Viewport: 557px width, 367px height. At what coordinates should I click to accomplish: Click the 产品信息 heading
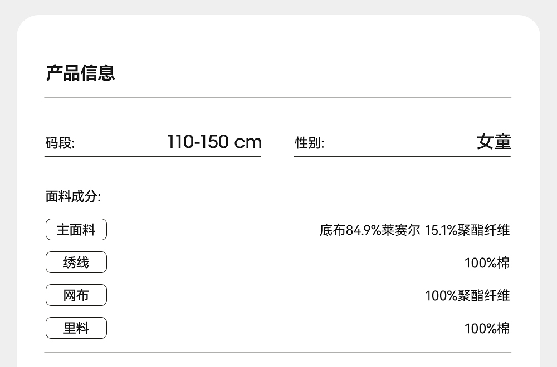click(80, 73)
